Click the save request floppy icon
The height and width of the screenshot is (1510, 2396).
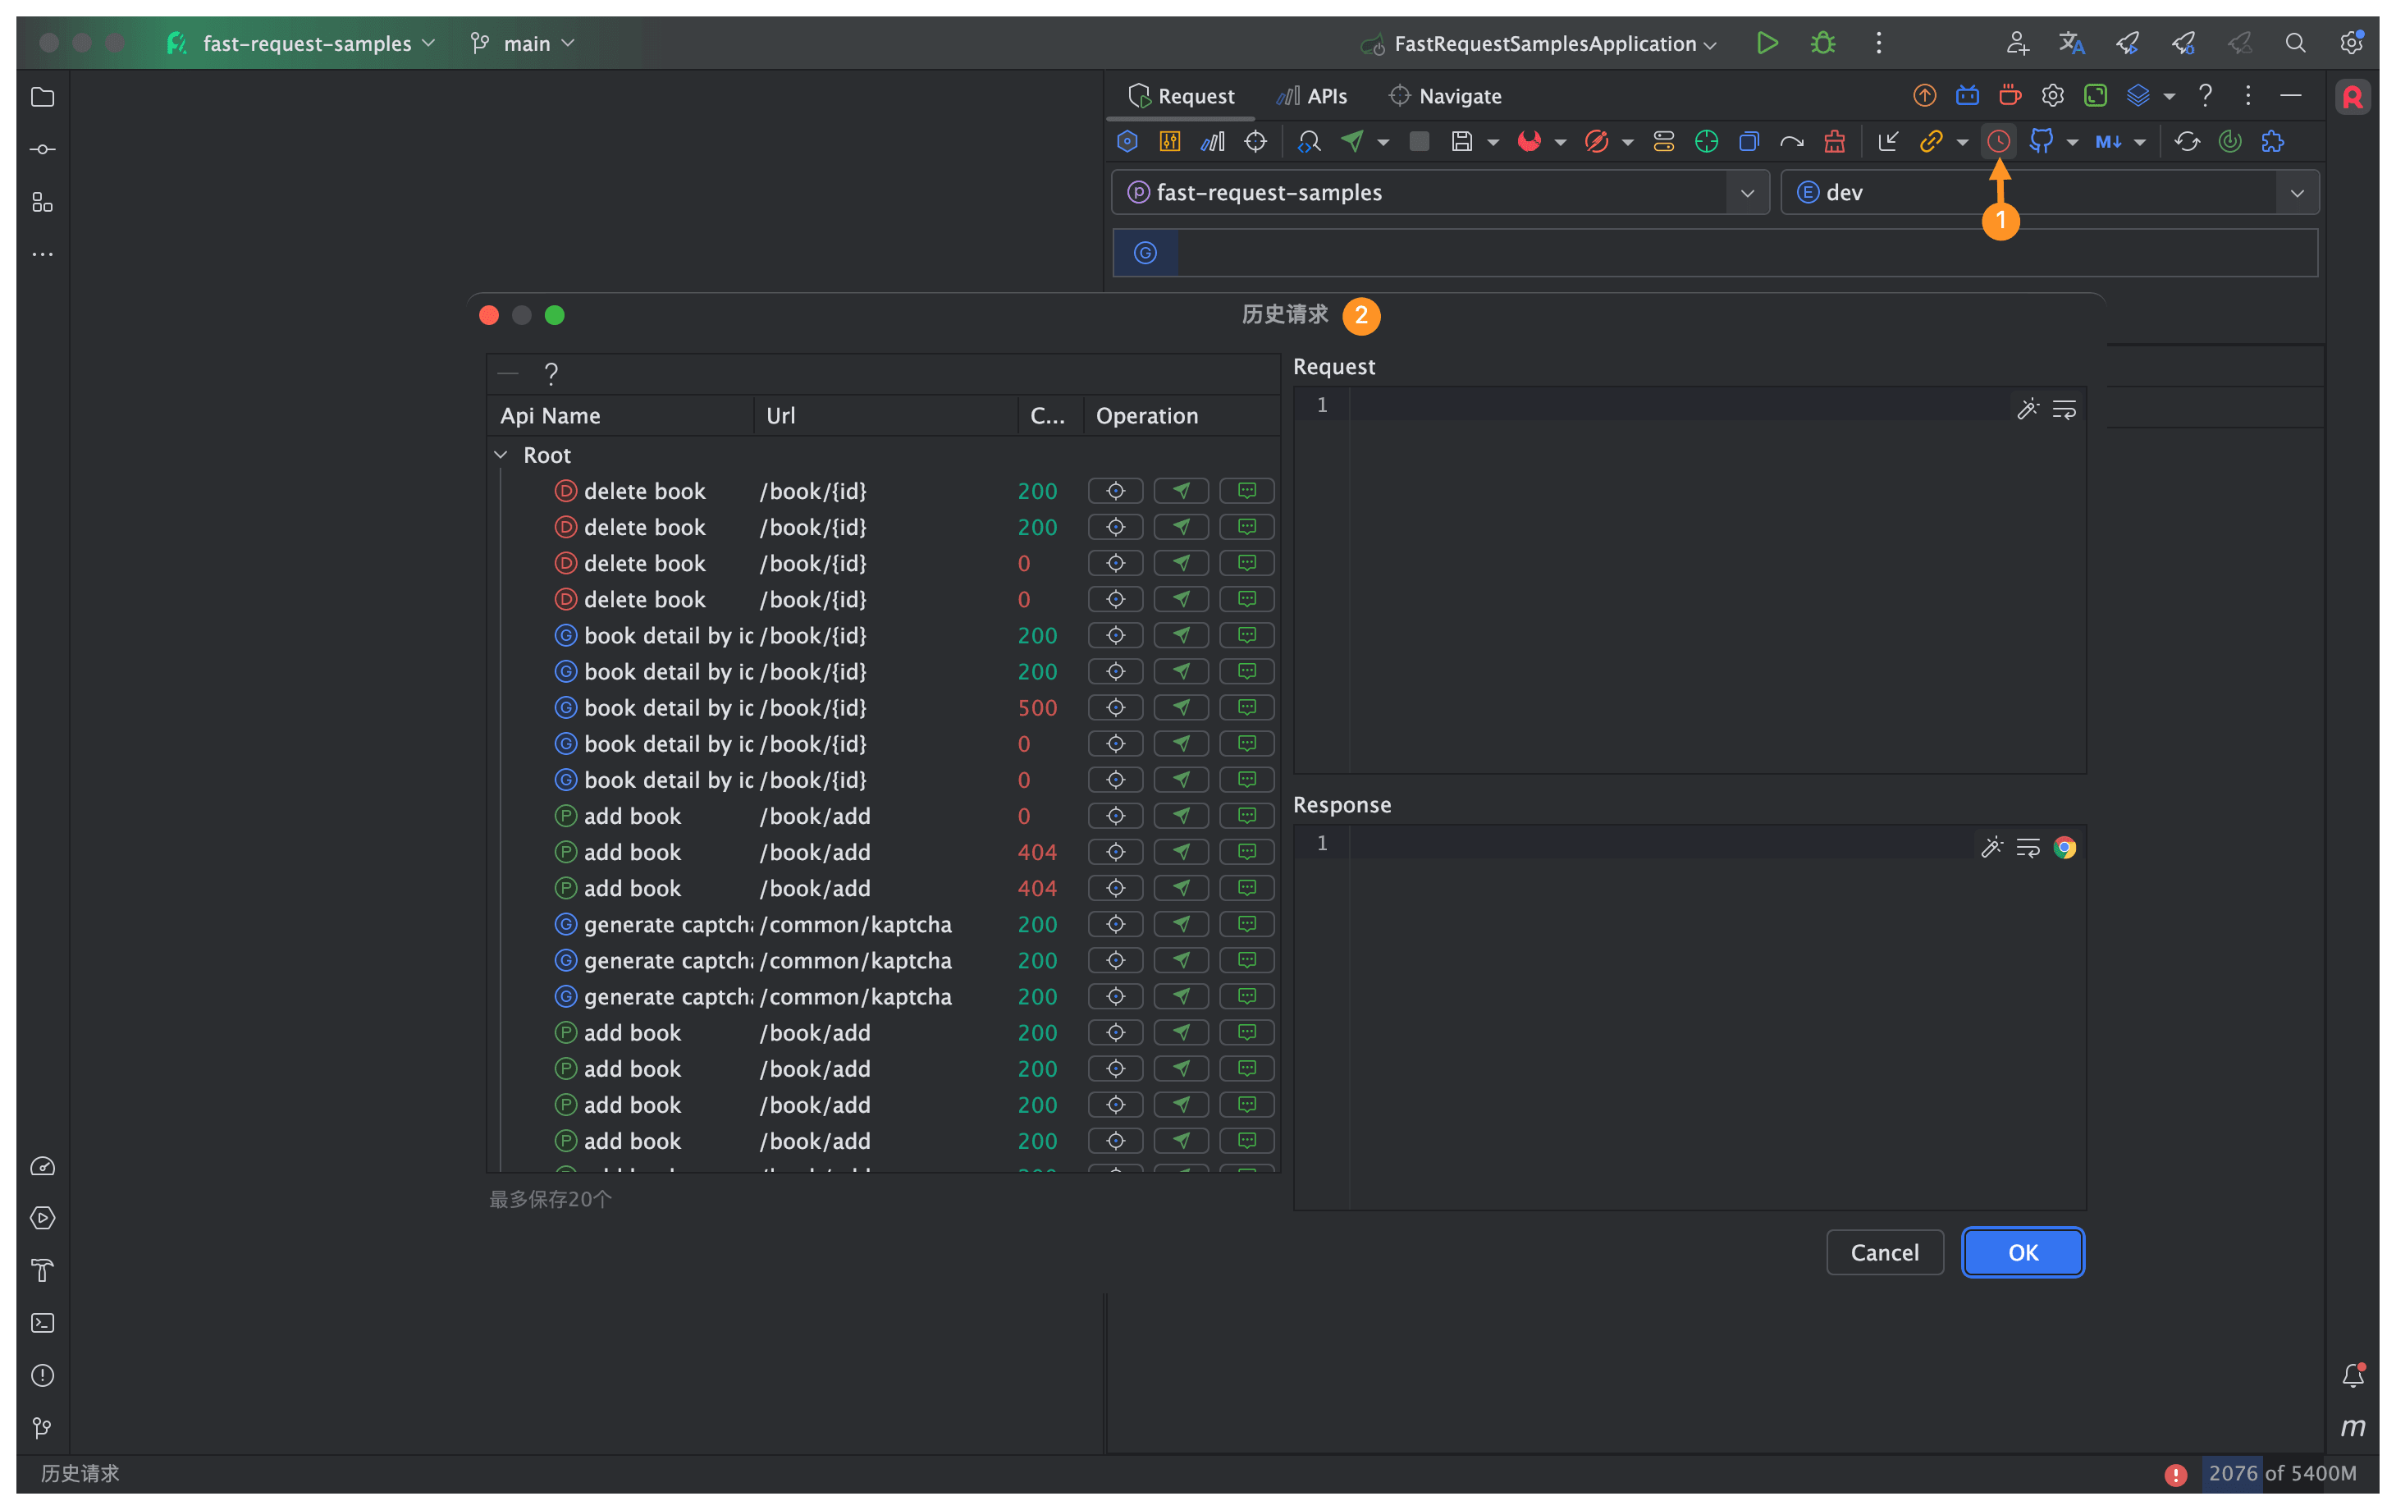tap(1461, 141)
